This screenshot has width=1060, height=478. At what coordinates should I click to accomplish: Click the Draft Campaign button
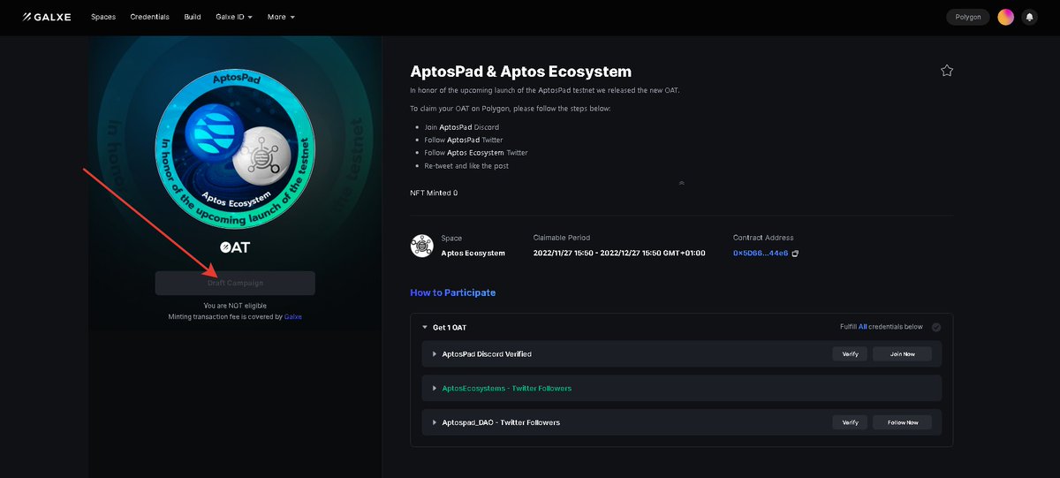coord(235,283)
